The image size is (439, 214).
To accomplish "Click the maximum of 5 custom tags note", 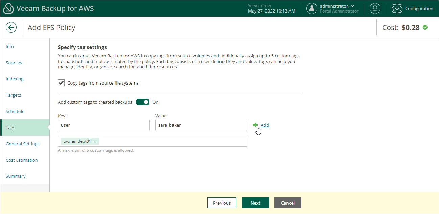I will (x=96, y=150).
